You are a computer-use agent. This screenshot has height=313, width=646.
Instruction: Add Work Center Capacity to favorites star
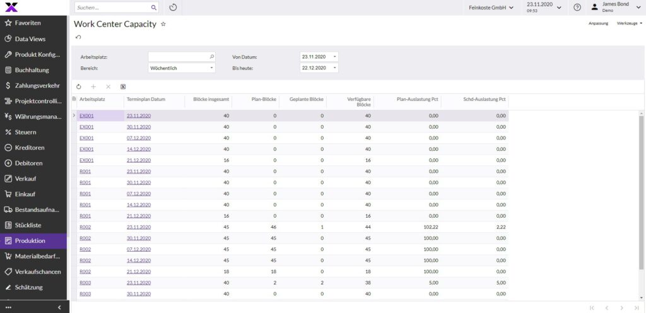click(x=163, y=25)
